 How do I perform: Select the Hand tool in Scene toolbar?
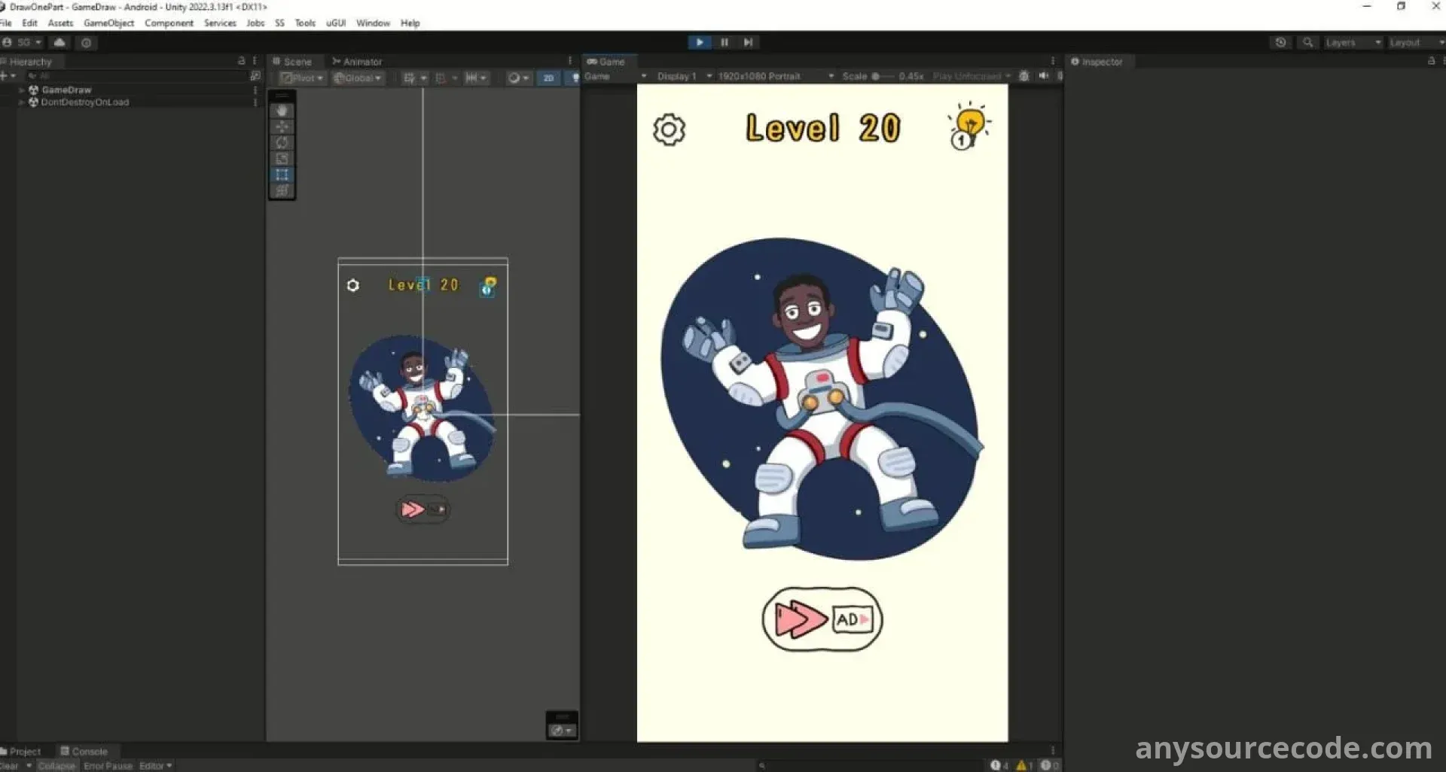coord(282,111)
